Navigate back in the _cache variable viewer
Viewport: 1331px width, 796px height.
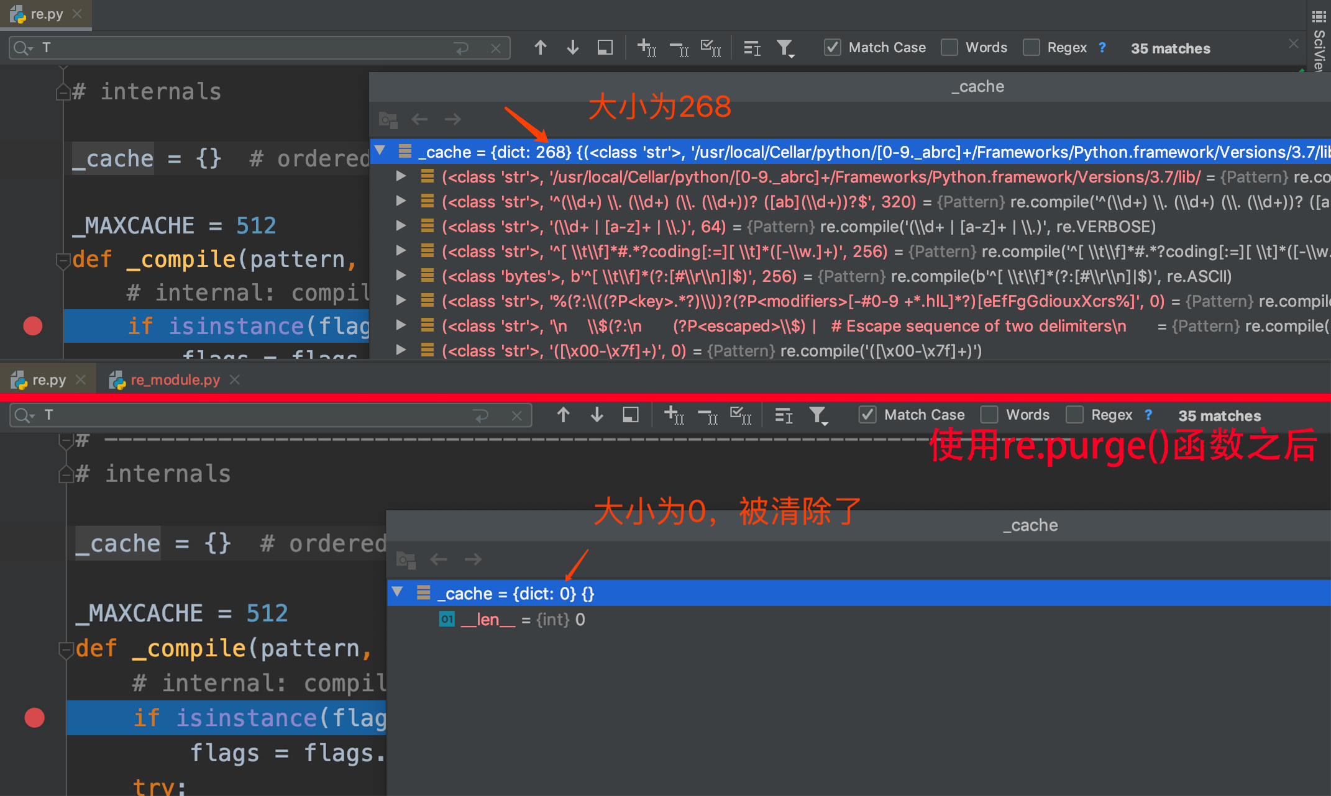pyautogui.click(x=419, y=119)
